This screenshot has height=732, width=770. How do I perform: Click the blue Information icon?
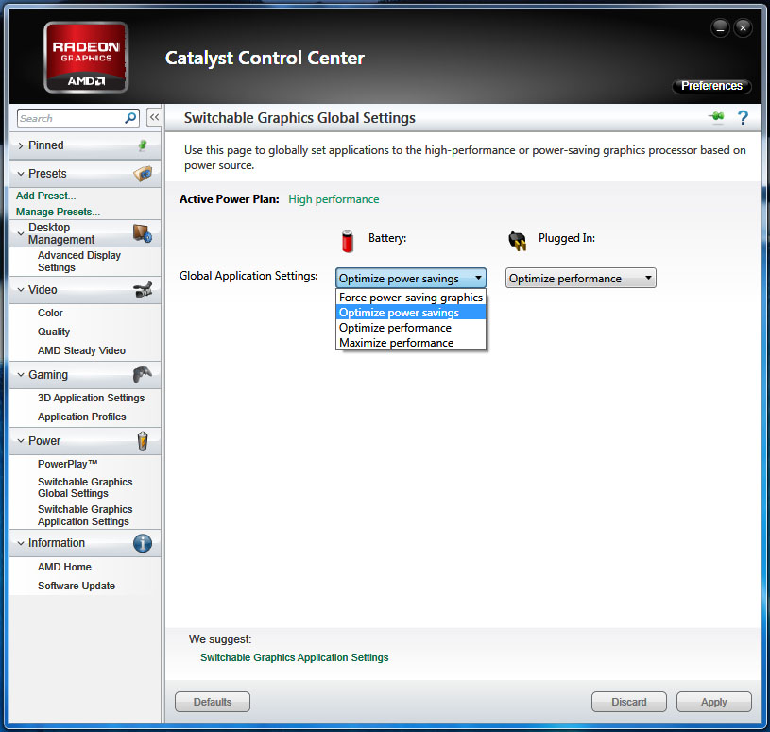coord(143,543)
